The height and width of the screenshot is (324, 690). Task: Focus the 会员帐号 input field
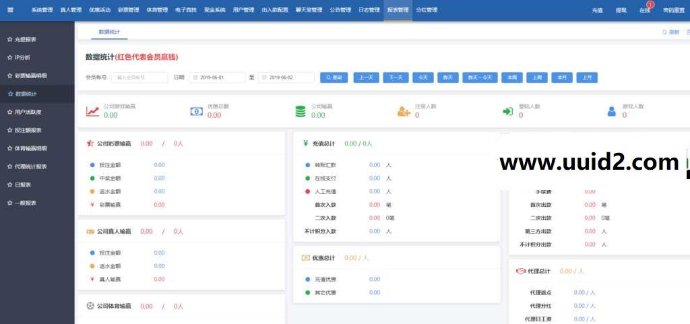[139, 77]
